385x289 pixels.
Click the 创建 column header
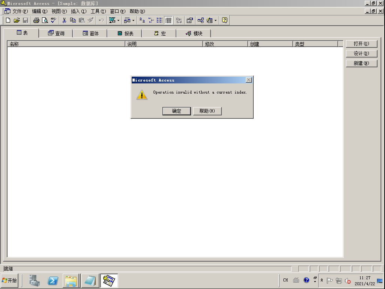(270, 44)
